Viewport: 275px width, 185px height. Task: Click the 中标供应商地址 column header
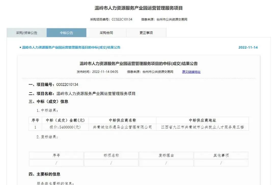[x=202, y=120]
